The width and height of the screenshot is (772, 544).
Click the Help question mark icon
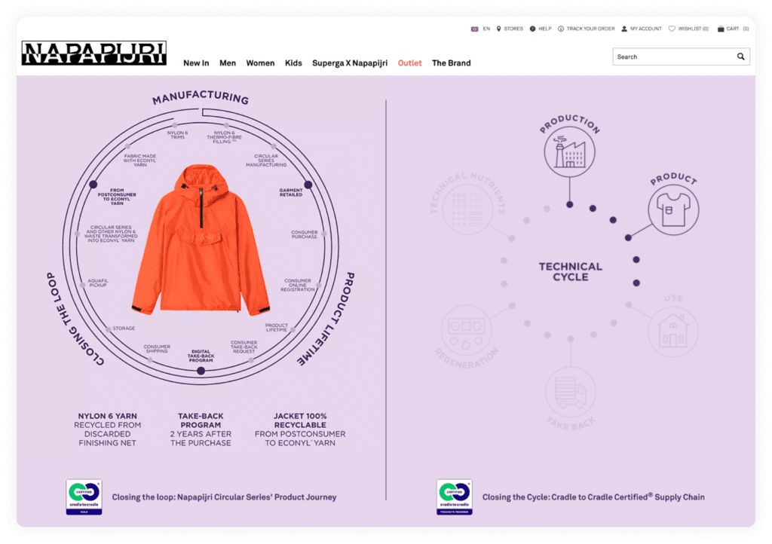coord(532,29)
